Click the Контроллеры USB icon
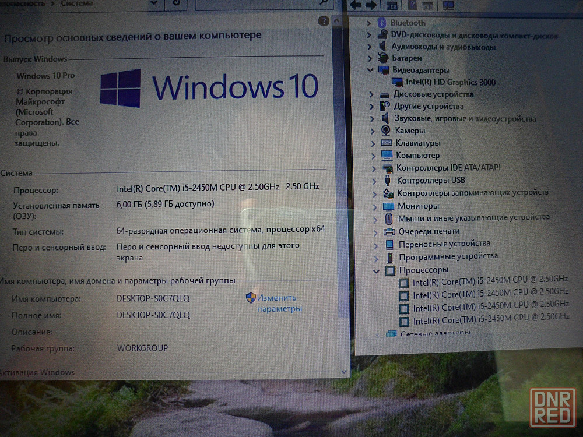The image size is (583, 437). pyautogui.click(x=387, y=180)
